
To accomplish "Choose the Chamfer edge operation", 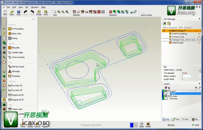I will point(16,53).
